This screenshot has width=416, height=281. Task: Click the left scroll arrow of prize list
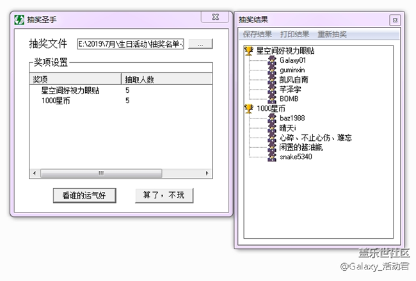[35, 173]
